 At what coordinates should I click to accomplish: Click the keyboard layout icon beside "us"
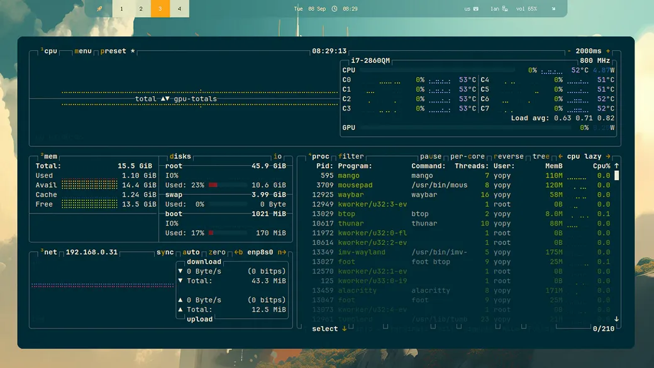pos(476,9)
